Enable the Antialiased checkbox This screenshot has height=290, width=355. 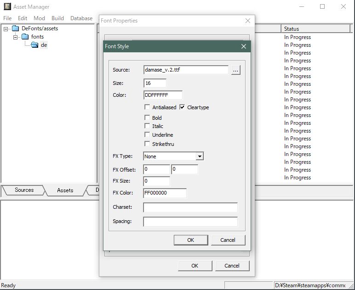pos(147,107)
